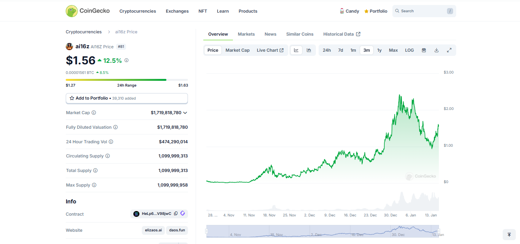Set chart range to 1y
The width and height of the screenshot is (520, 244).
379,50
